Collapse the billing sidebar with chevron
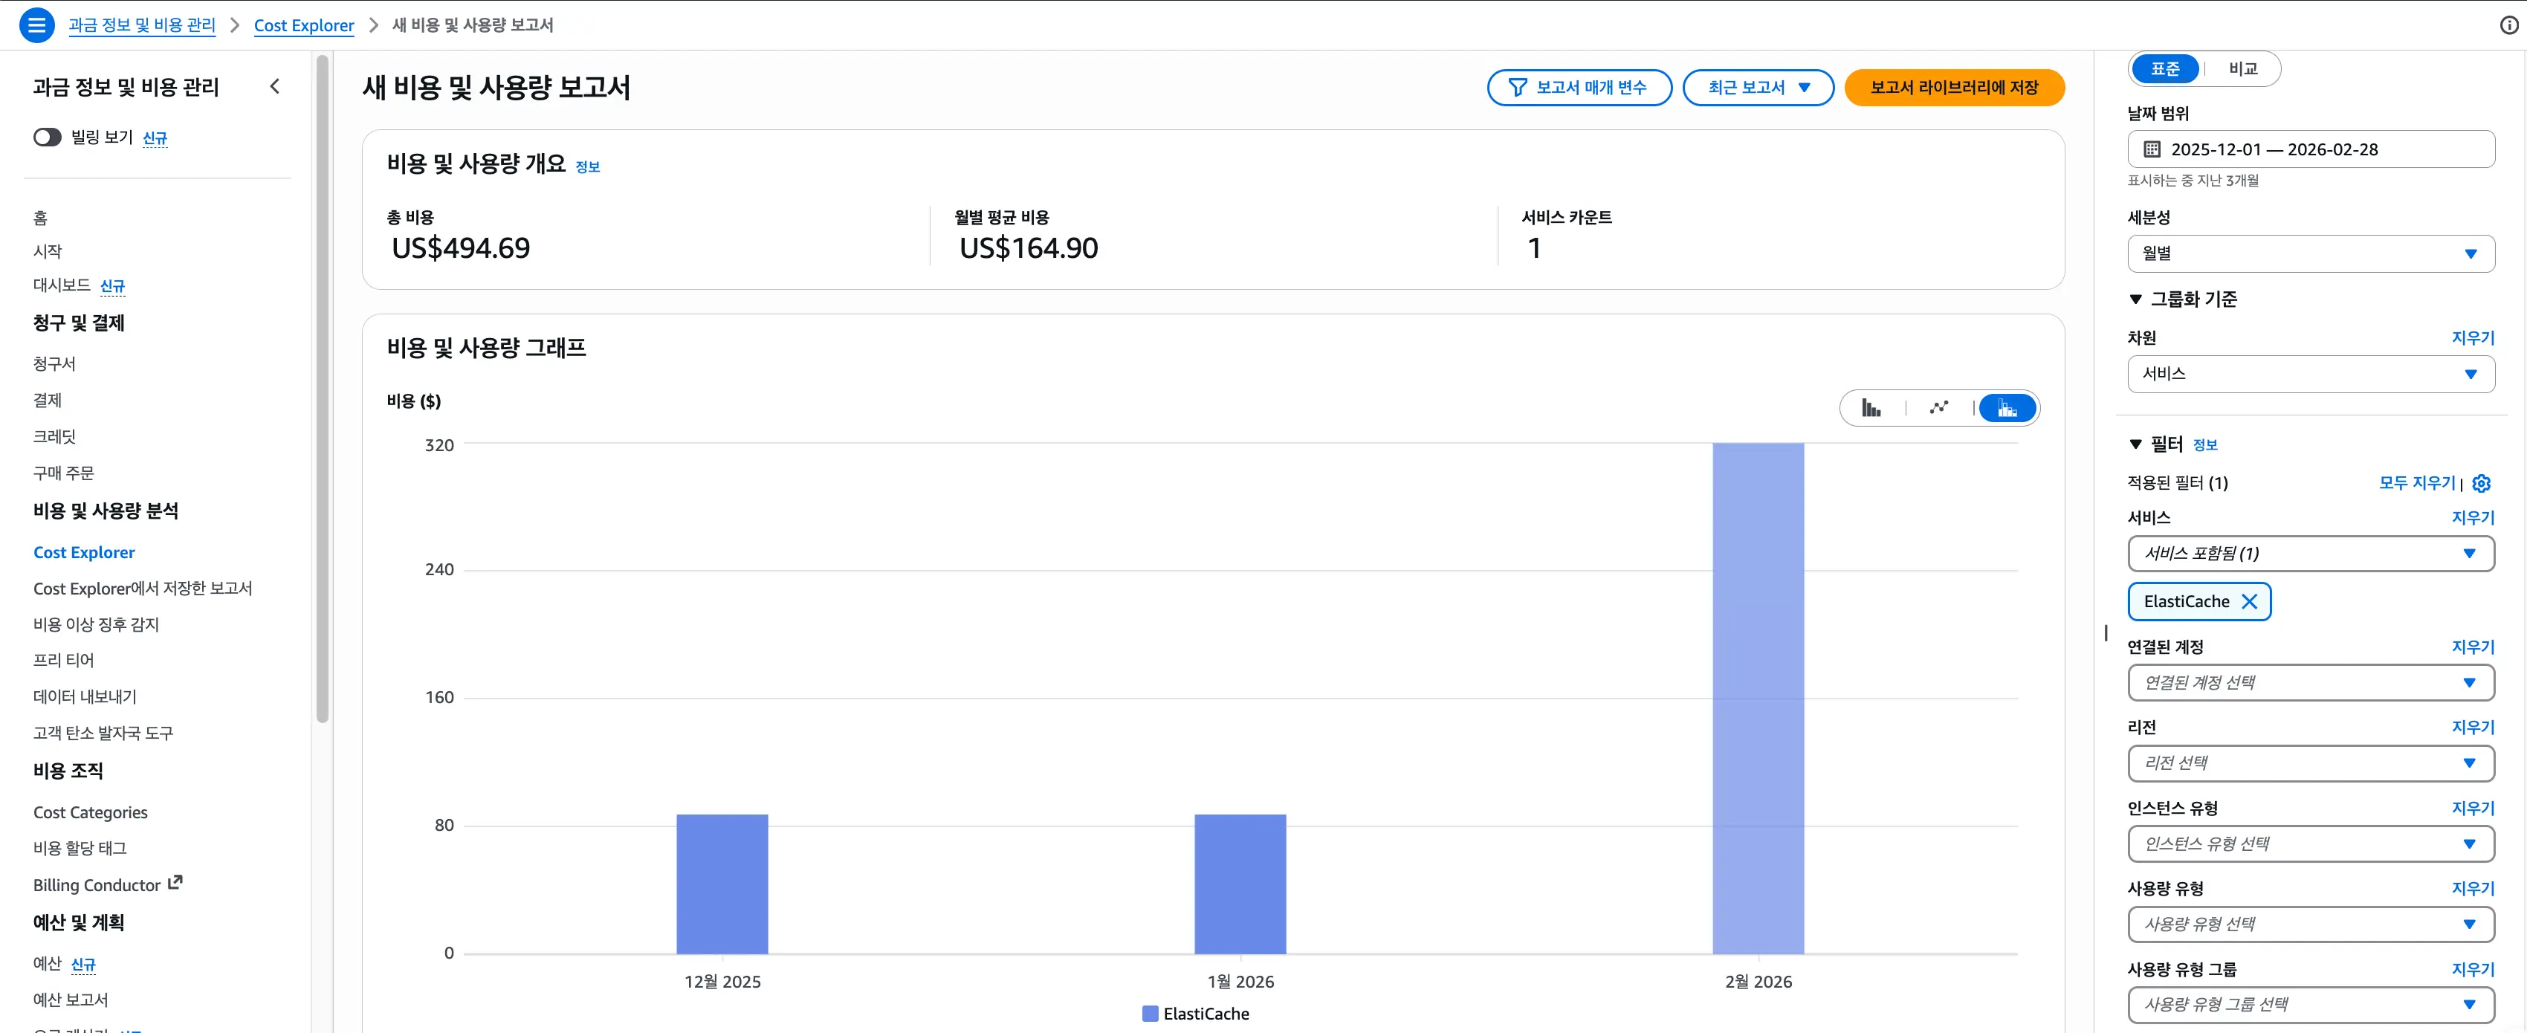This screenshot has width=2527, height=1033. click(275, 86)
